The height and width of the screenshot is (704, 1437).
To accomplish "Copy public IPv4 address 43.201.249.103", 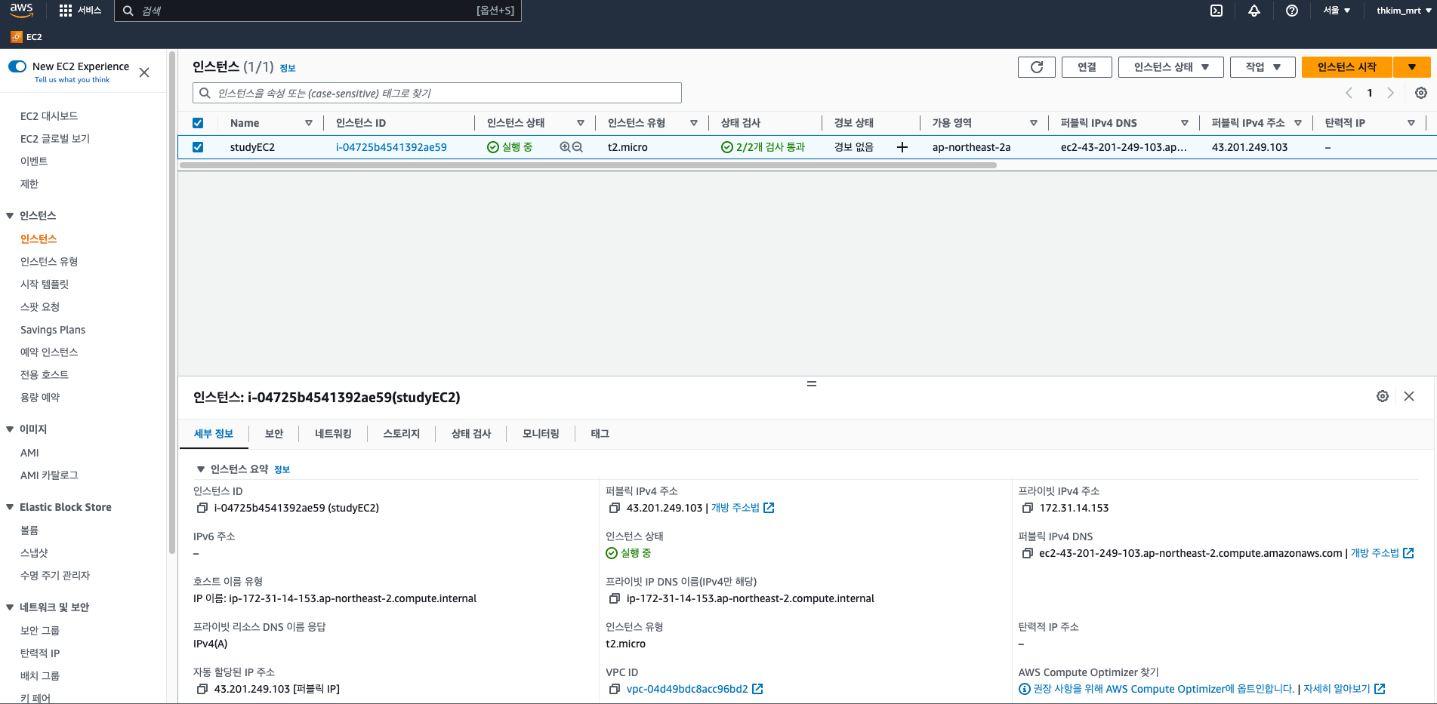I will pyautogui.click(x=615, y=508).
